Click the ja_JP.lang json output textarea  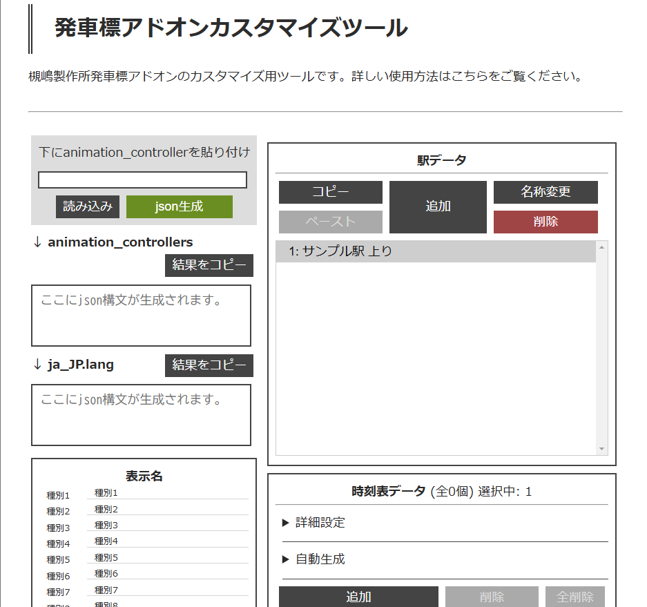coord(141,415)
